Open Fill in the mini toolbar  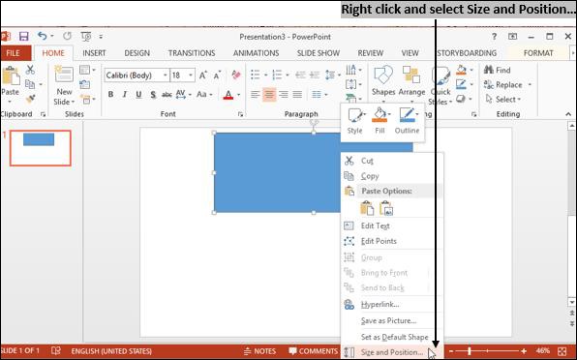coord(380,121)
